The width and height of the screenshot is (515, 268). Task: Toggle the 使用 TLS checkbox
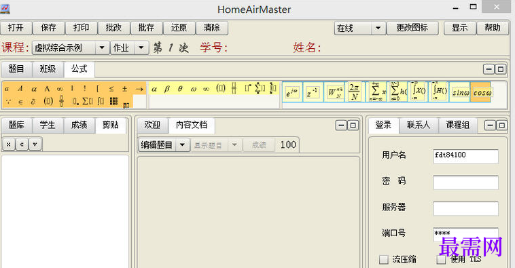(441, 259)
